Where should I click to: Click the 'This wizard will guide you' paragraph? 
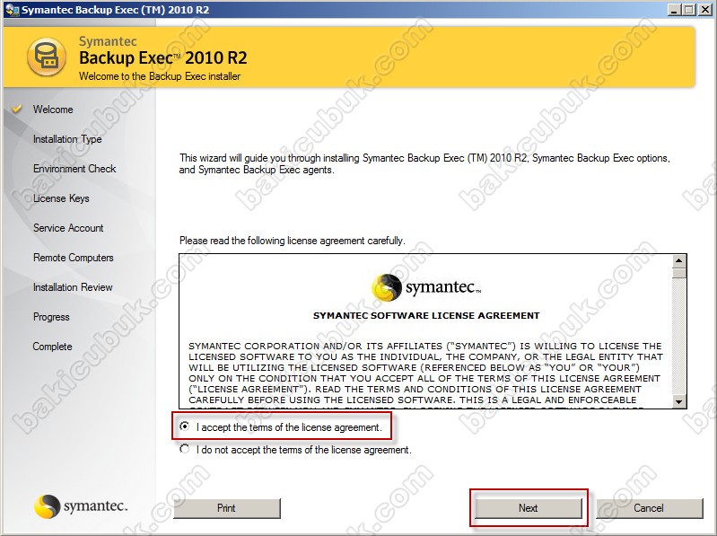coord(424,163)
